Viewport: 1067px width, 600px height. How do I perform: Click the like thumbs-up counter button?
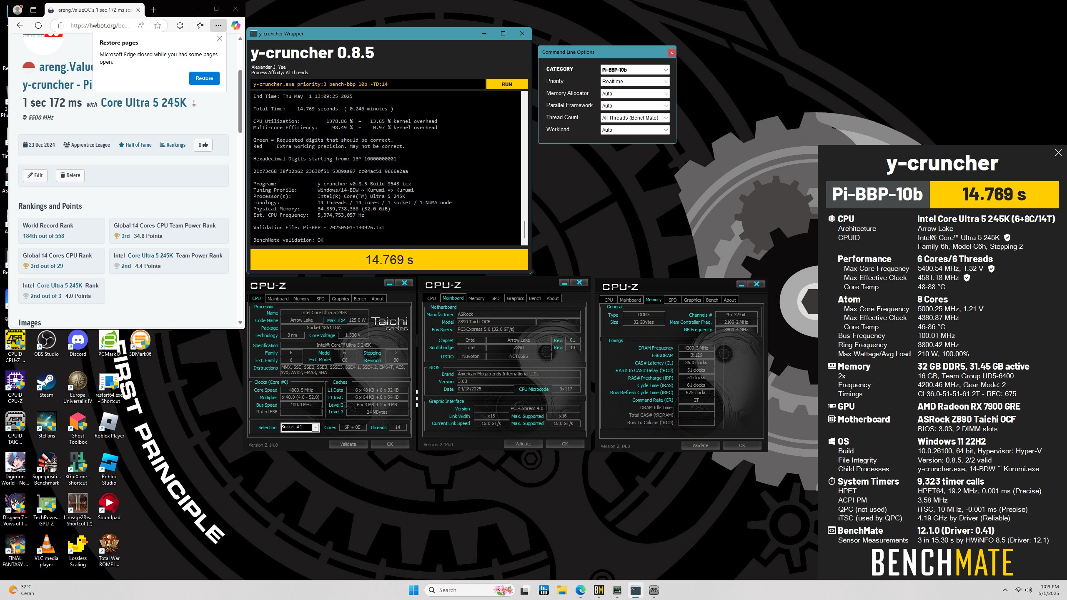pyautogui.click(x=203, y=145)
